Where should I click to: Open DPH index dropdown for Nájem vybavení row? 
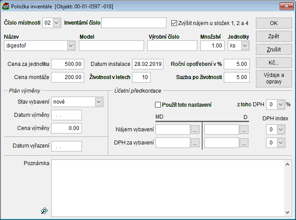click(x=280, y=130)
